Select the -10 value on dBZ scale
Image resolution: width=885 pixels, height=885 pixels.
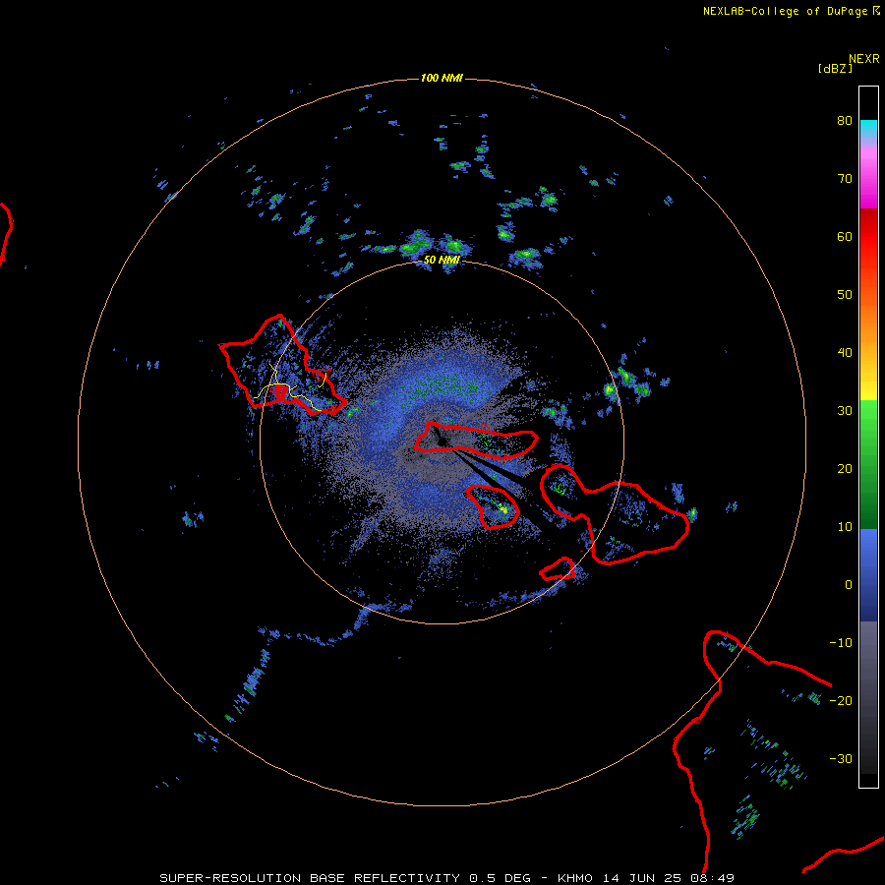[841, 643]
